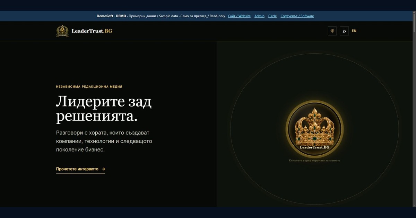Click the Разговори с хората paragraph
Image resolution: width=416 pixels, height=218 pixels.
point(104,141)
